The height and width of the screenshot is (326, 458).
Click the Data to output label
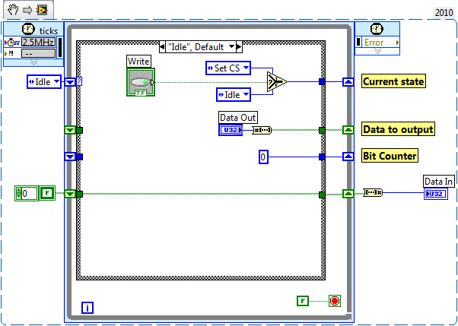(x=398, y=129)
